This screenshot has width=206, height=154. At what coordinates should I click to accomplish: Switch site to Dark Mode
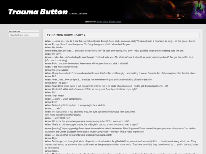(116, 22)
